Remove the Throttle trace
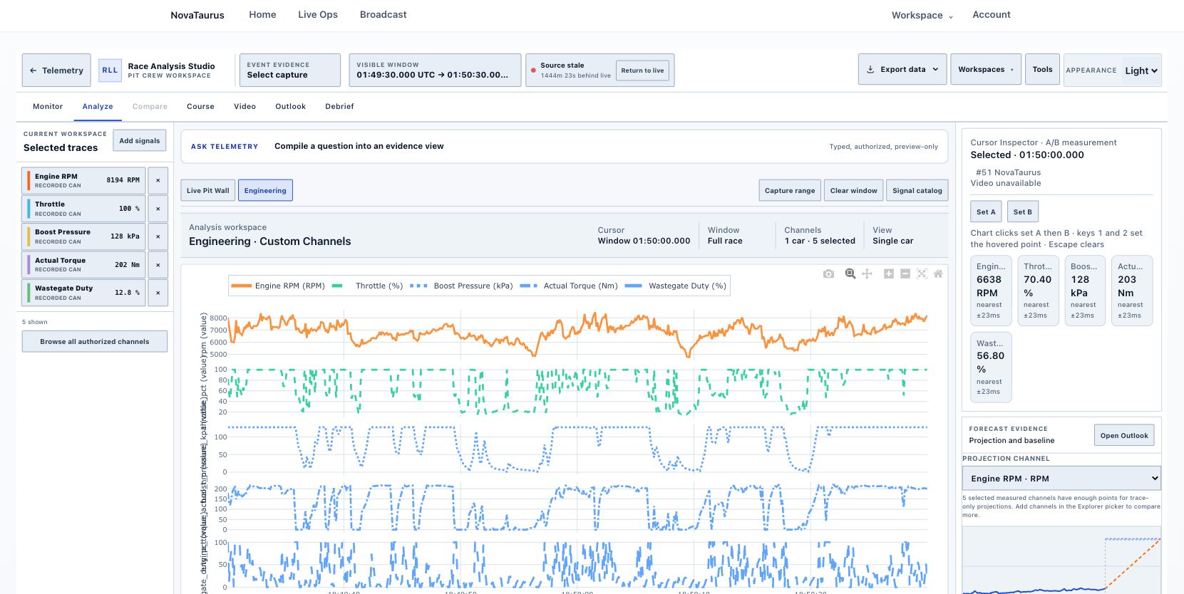 tap(158, 209)
